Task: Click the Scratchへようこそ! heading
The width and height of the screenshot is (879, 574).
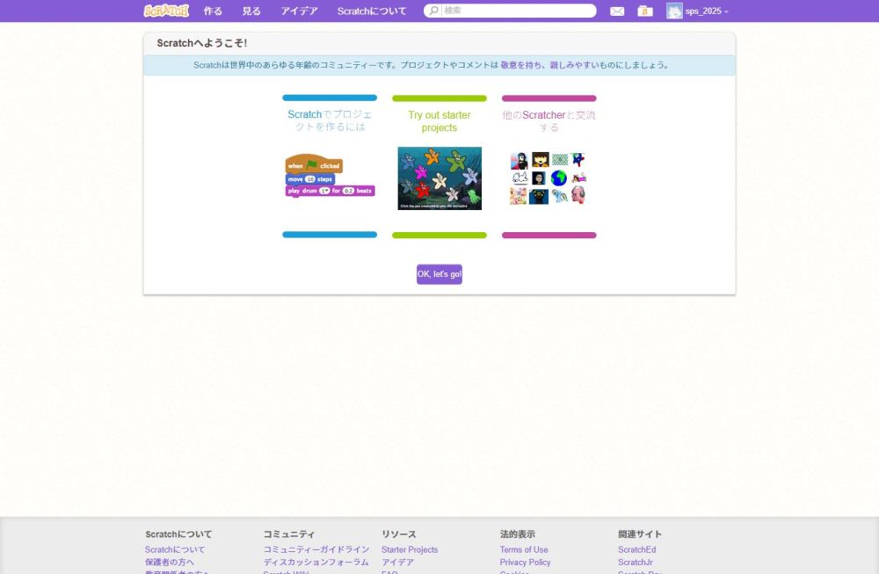Action: (202, 43)
